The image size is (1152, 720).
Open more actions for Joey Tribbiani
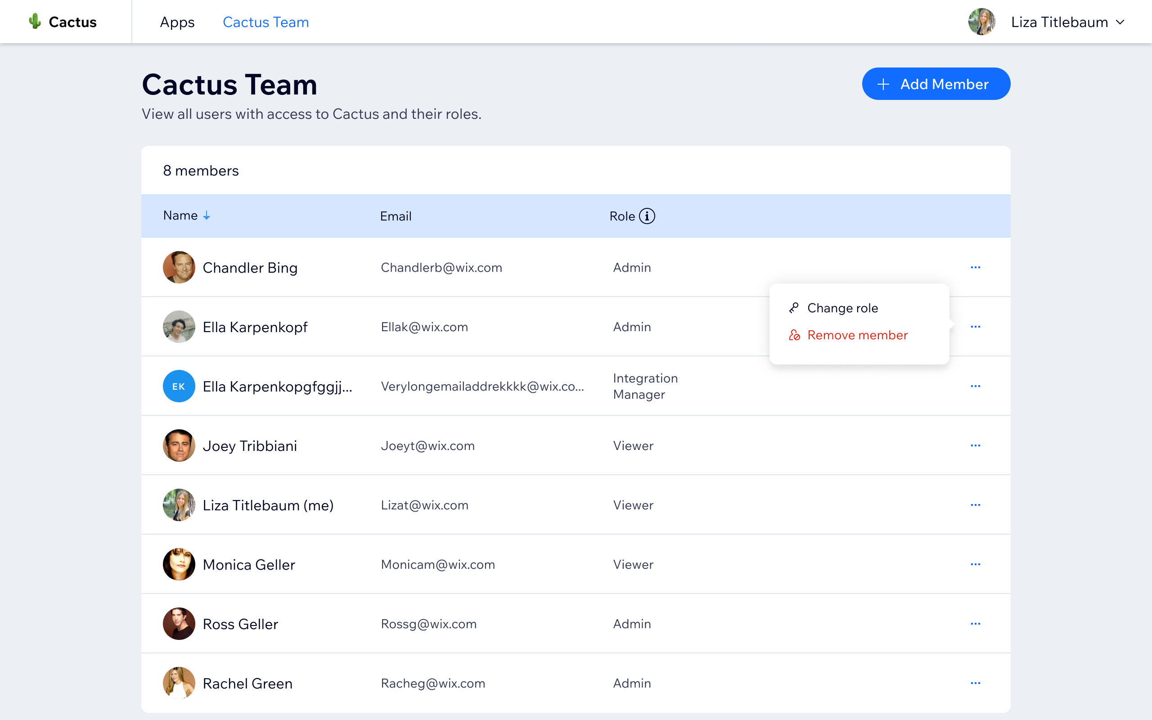click(976, 445)
